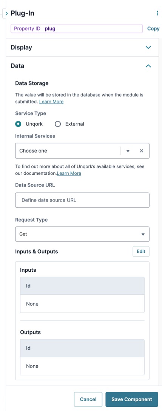
Task: Focus the Data Source URL field
Action: [82, 200]
